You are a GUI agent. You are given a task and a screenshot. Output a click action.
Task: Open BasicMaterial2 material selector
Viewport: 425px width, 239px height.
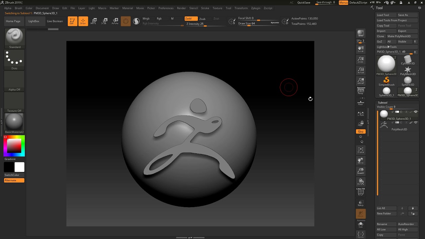point(14,123)
